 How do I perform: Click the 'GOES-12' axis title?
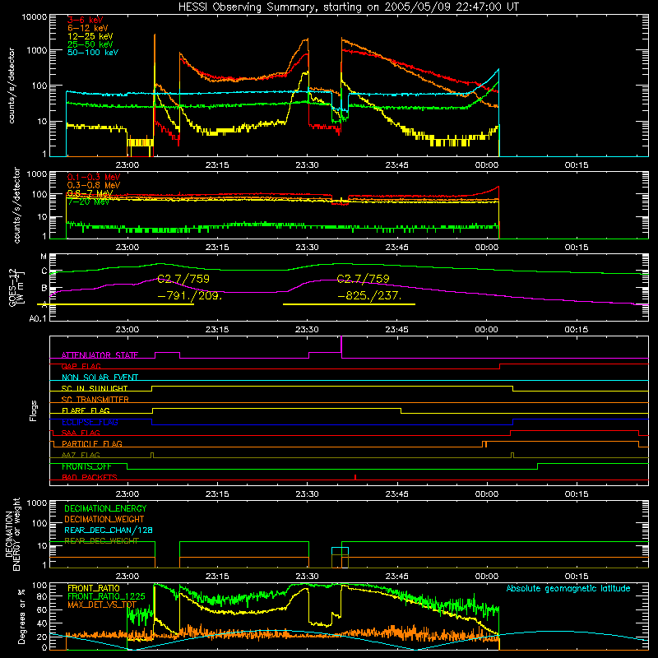[12, 287]
